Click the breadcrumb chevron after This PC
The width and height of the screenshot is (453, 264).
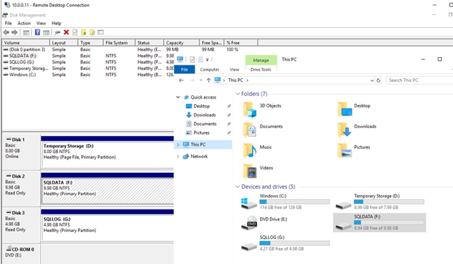(x=248, y=80)
